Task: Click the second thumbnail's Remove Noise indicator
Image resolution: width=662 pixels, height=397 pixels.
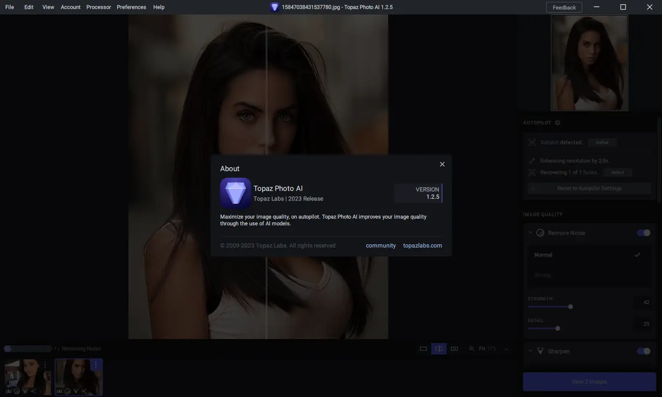Action: point(68,391)
